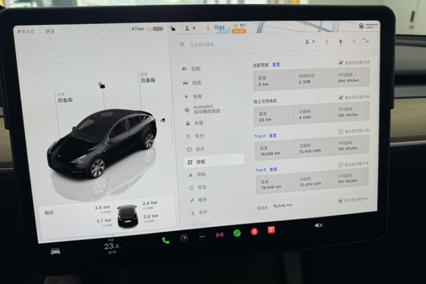The height and width of the screenshot is (284, 426).
Task: Open the dashcam camera app
Action: (x=184, y=238)
